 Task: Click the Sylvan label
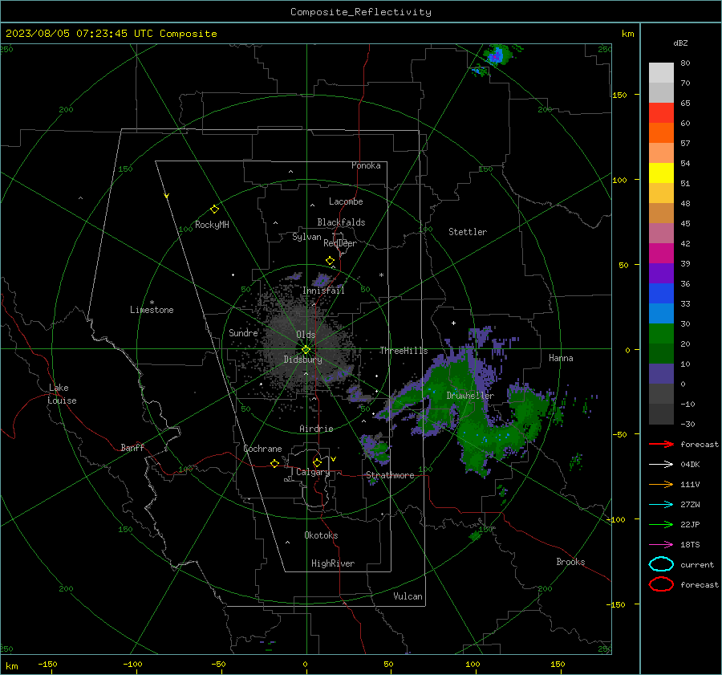[x=306, y=237]
